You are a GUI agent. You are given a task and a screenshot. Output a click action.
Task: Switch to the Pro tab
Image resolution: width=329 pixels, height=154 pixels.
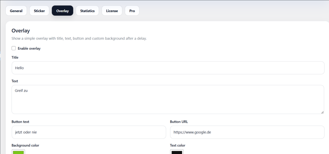(x=132, y=11)
